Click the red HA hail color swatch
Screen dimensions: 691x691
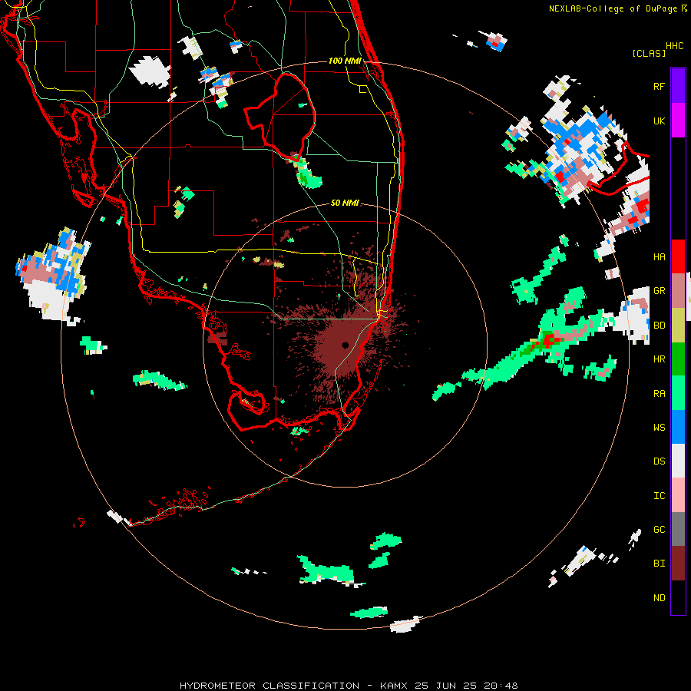(x=678, y=256)
